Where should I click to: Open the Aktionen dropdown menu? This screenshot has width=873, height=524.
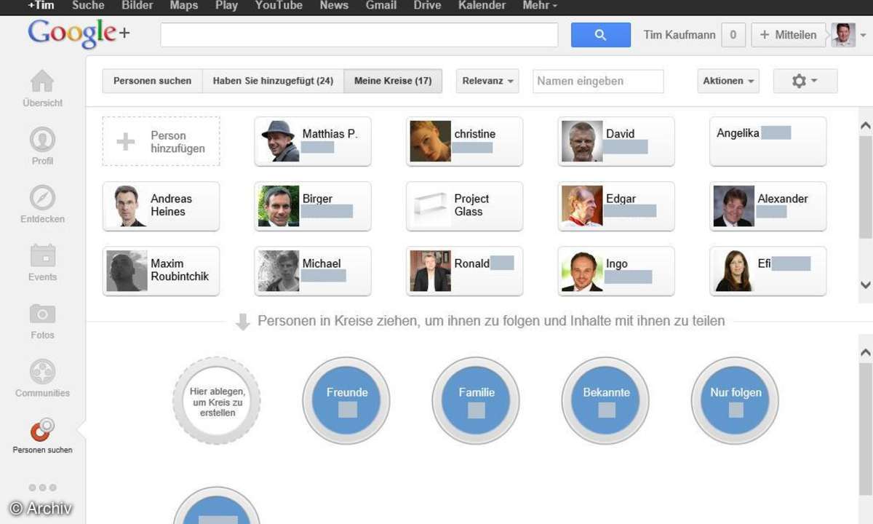(728, 81)
